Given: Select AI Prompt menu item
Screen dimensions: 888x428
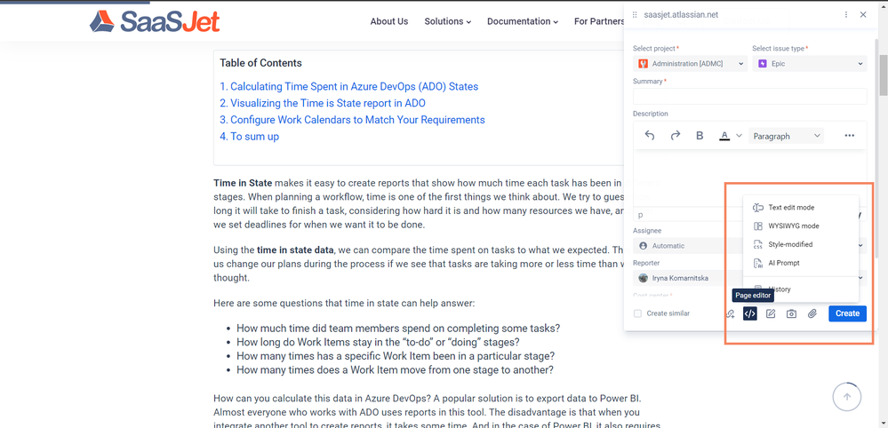Looking at the screenshot, I should click(801, 264).
